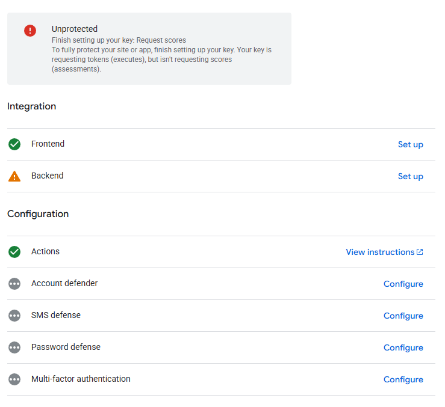Configure SMS defense

403,316
